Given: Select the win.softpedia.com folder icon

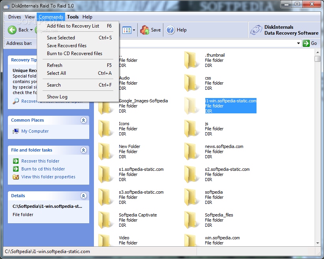Looking at the screenshot, I should pos(191,240).
